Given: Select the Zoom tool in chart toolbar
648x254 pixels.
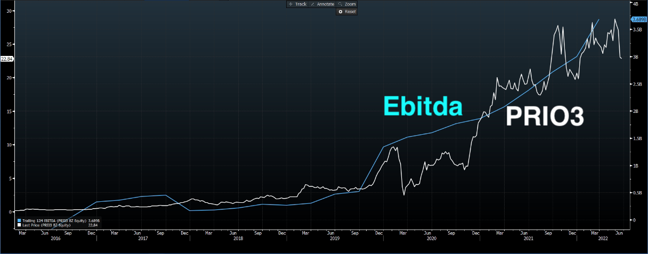Looking at the screenshot, I should click(x=346, y=4).
